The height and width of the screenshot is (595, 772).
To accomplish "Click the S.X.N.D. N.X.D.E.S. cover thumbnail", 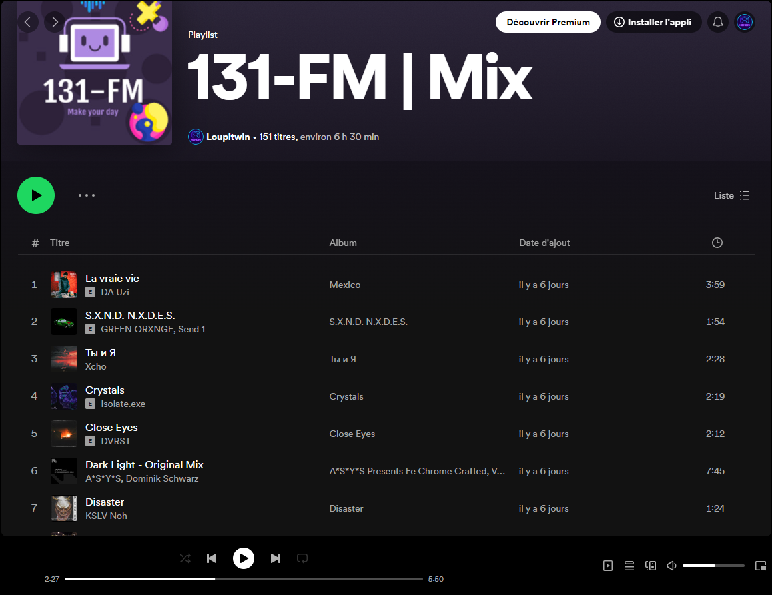I will coord(64,322).
